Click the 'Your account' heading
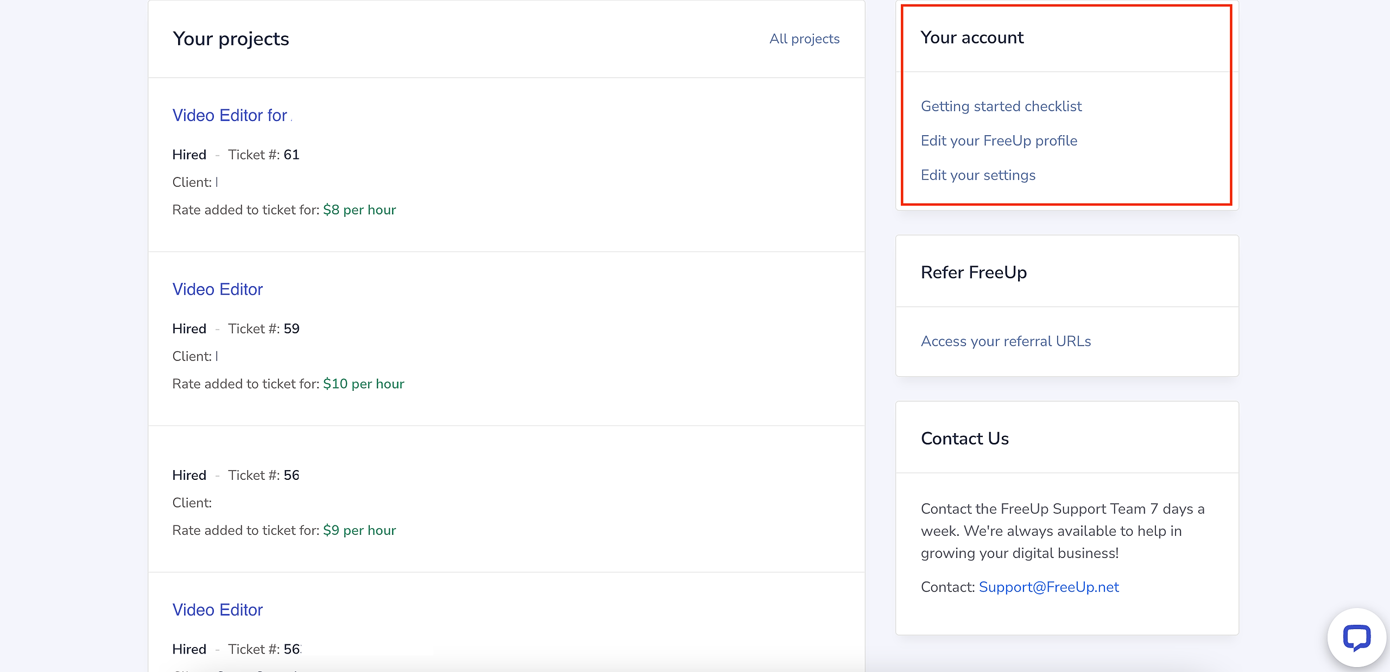The height and width of the screenshot is (672, 1390). [972, 37]
